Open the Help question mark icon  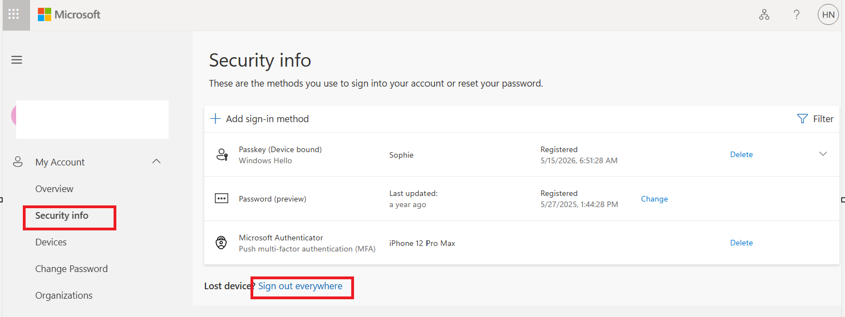[x=797, y=15]
